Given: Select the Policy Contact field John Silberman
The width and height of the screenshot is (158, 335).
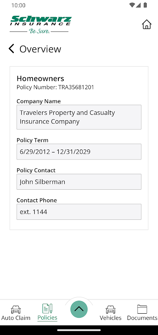Looking at the screenshot, I should pos(79,182).
